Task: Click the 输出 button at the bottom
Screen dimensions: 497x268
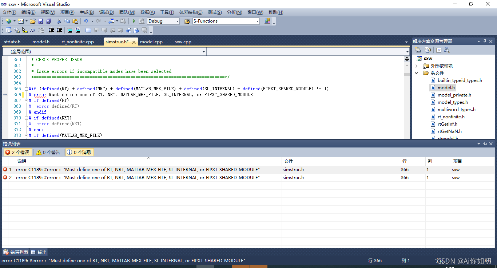Action: point(38,252)
